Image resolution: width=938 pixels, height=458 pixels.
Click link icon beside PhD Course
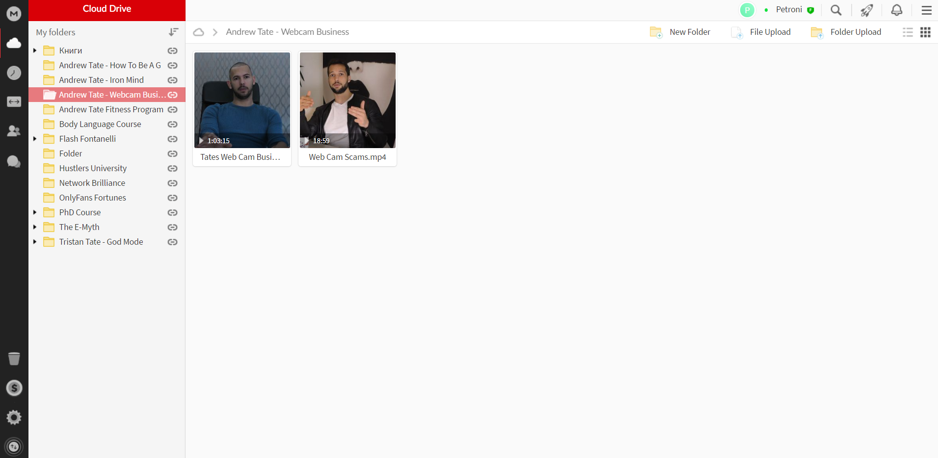(172, 212)
